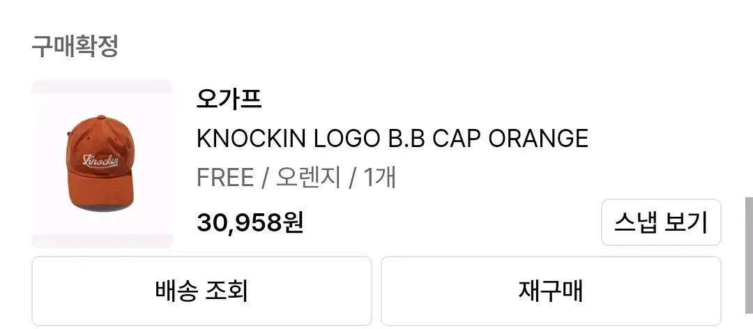Select the 재구매 repurchase button
The height and width of the screenshot is (329, 753).
click(551, 291)
